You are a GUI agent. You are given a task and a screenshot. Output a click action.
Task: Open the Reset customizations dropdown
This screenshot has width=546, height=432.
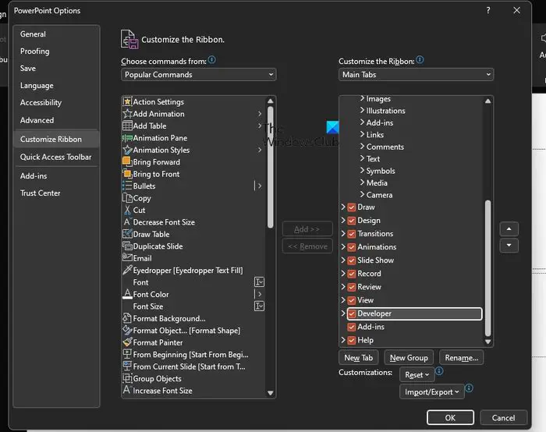click(x=417, y=375)
